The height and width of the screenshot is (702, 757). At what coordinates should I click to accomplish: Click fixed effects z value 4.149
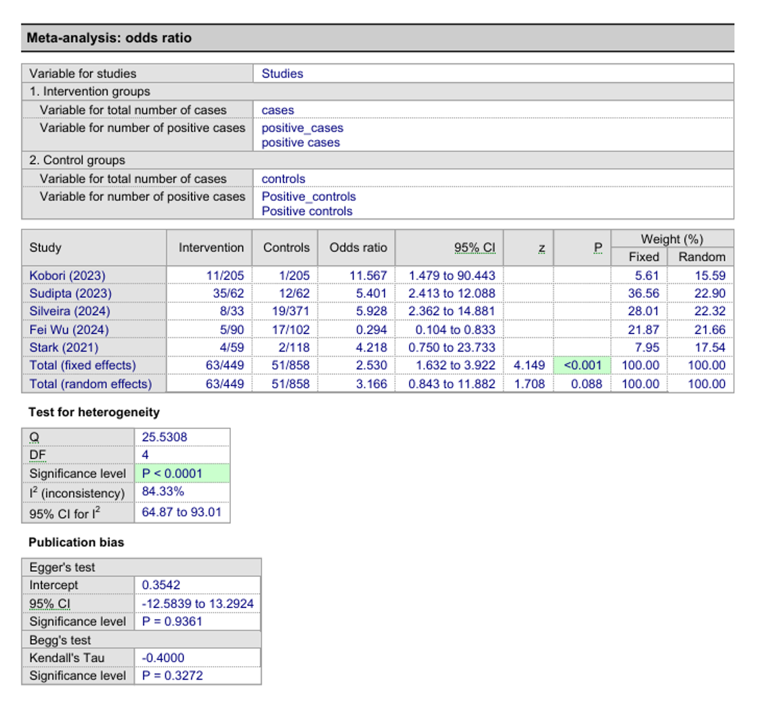(529, 365)
